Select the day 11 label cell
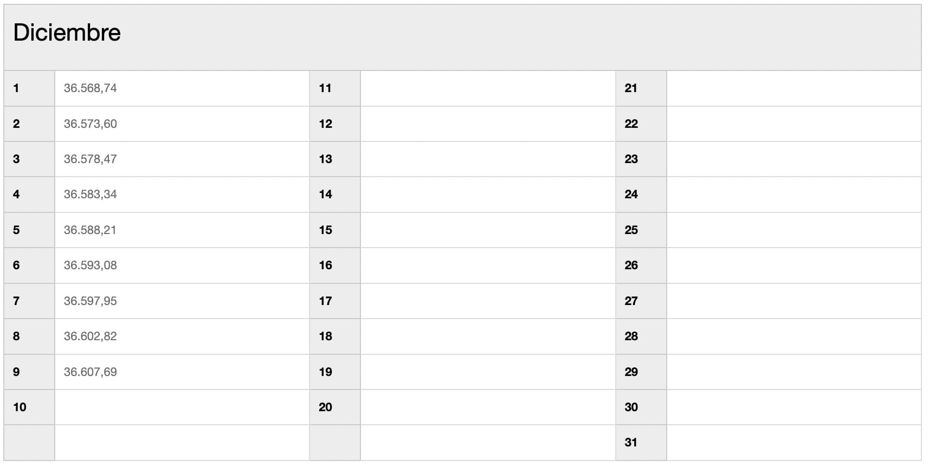Image resolution: width=929 pixels, height=467 pixels. point(325,88)
